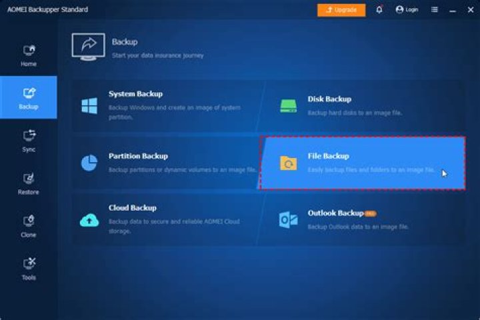Viewport: 480px width, 320px height.
Task: Open the Clone sidebar section
Action: click(29, 226)
